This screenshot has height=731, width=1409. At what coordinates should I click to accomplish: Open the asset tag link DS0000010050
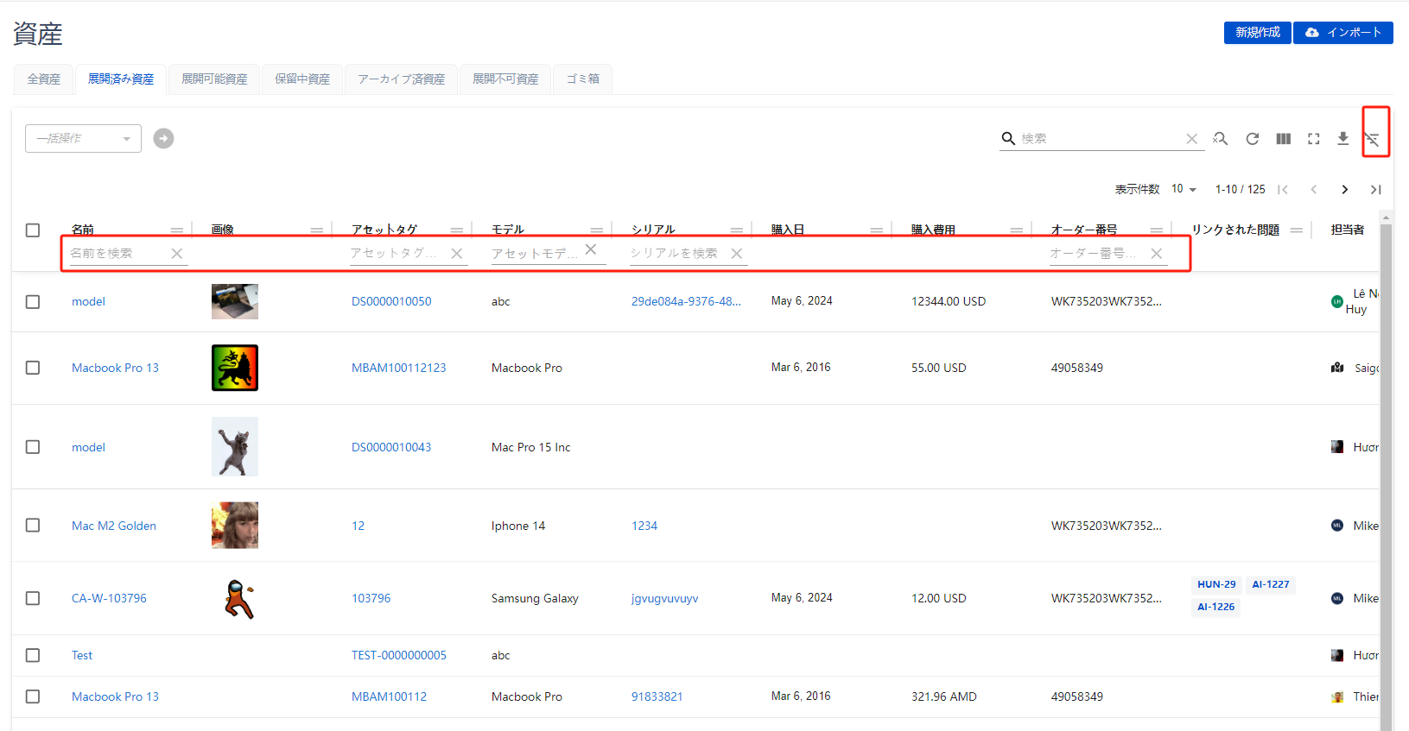(391, 301)
